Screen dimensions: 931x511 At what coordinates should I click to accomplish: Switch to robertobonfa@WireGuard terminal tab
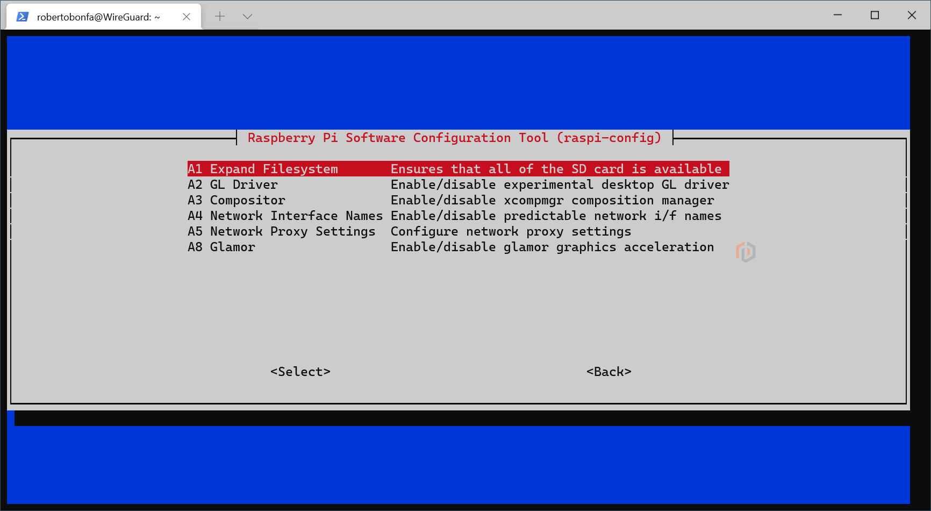tap(104, 17)
